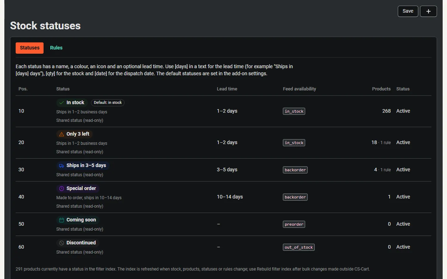Click the prohibited icon on Discontinued
447x279 pixels.
61,243
